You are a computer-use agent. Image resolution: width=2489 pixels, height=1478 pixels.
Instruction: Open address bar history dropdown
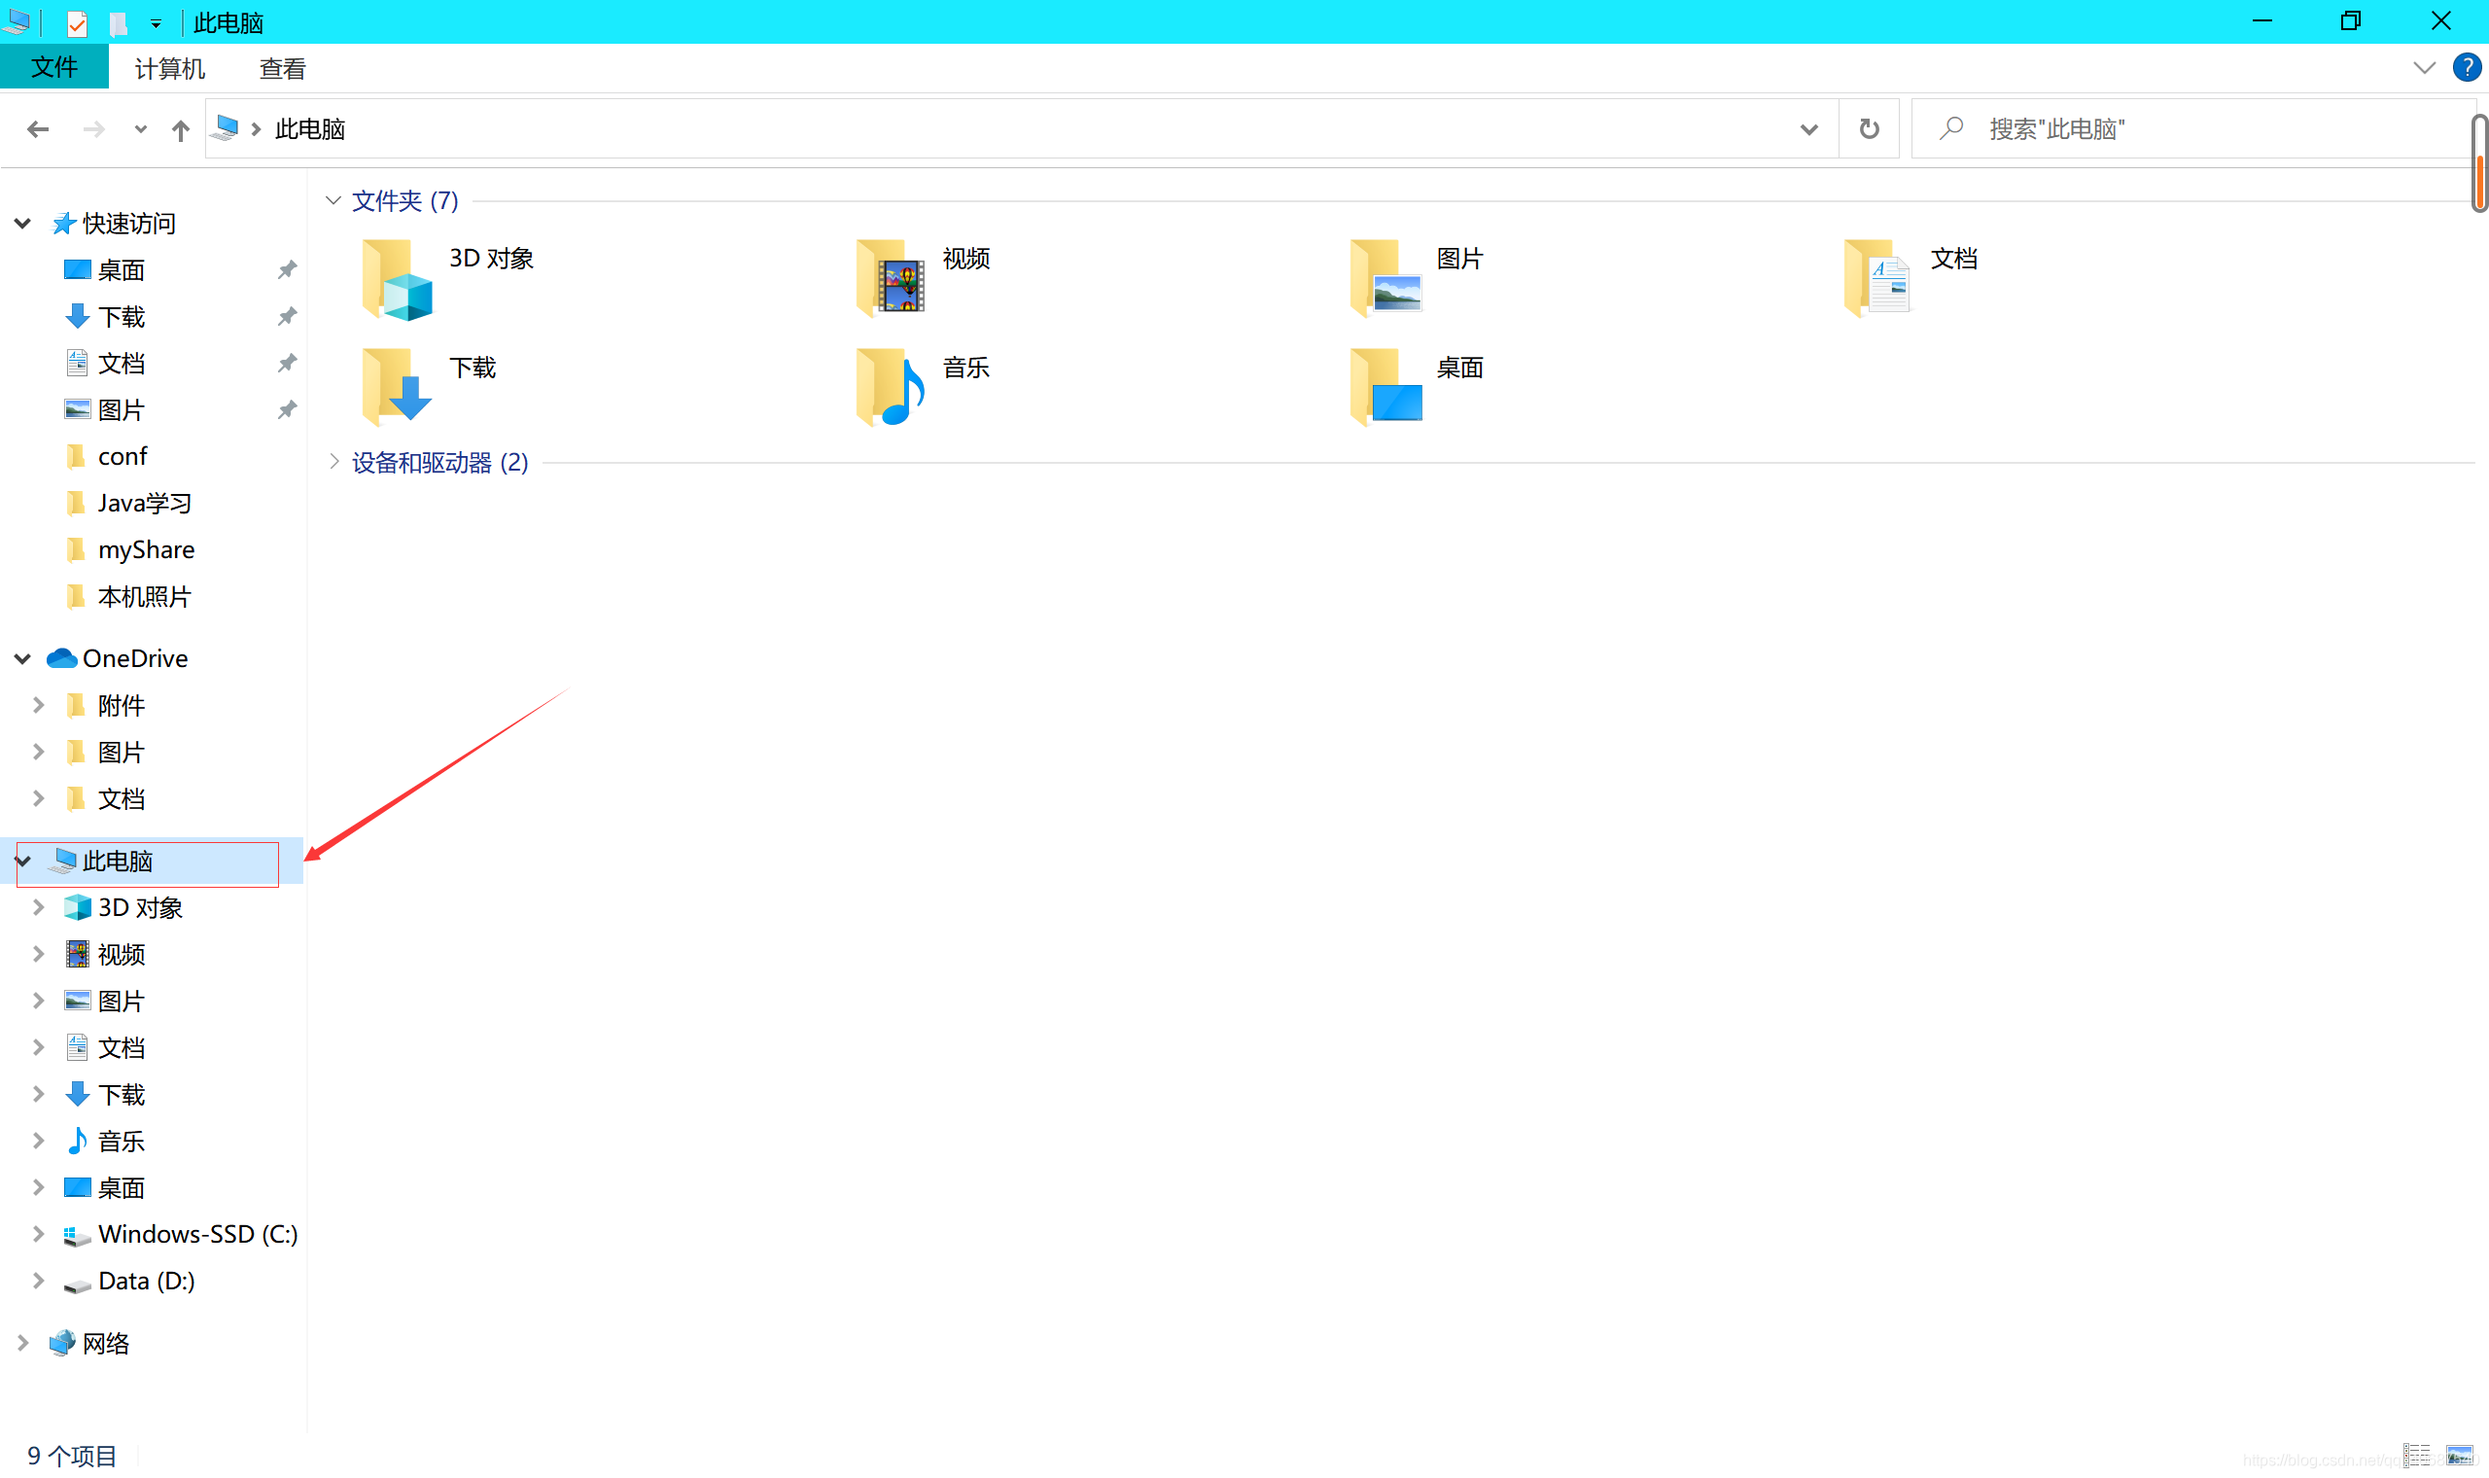(x=1808, y=129)
